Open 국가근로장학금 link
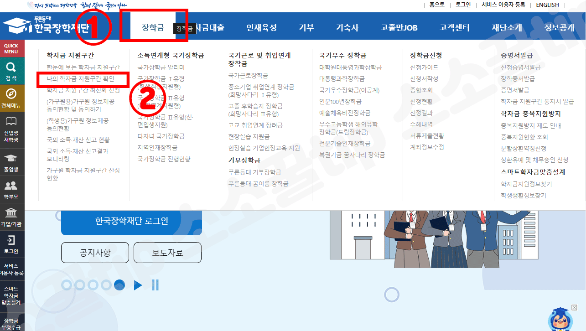Image resolution: width=586 pixels, height=331 pixels. tap(248, 75)
